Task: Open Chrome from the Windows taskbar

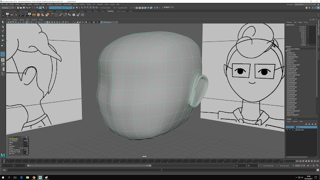Action: (34, 177)
